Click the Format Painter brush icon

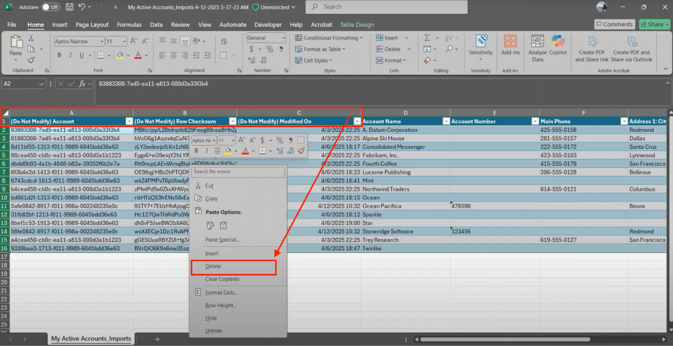pos(31,60)
